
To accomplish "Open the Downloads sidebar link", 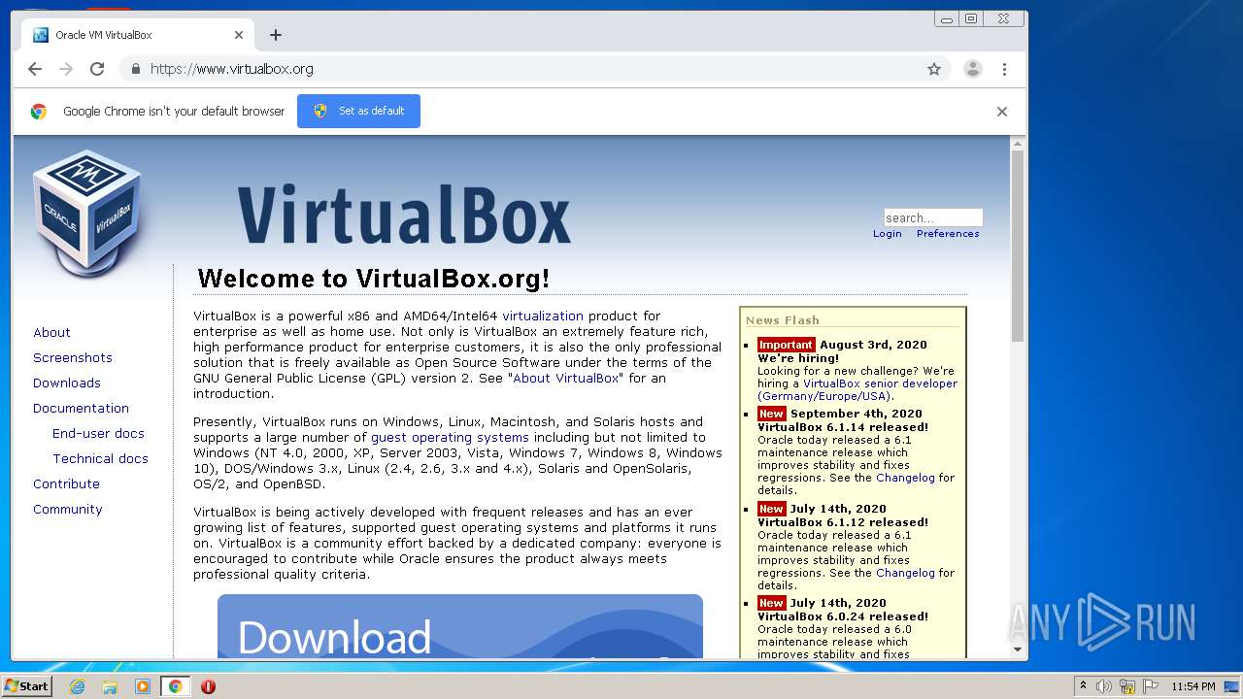I will [x=67, y=383].
